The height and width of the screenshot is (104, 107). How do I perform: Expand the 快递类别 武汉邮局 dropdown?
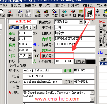[x=81, y=22]
